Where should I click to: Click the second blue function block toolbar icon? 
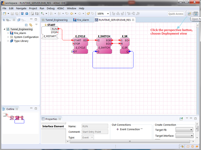tap(27, 13)
